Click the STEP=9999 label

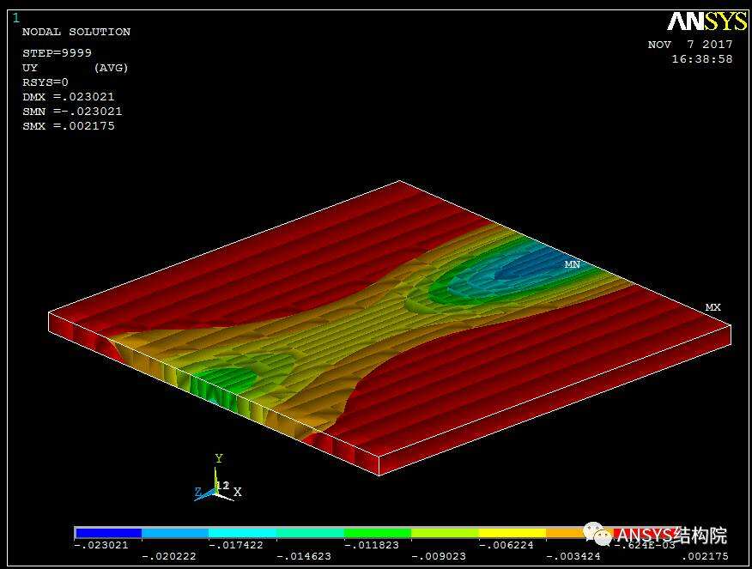click(57, 52)
